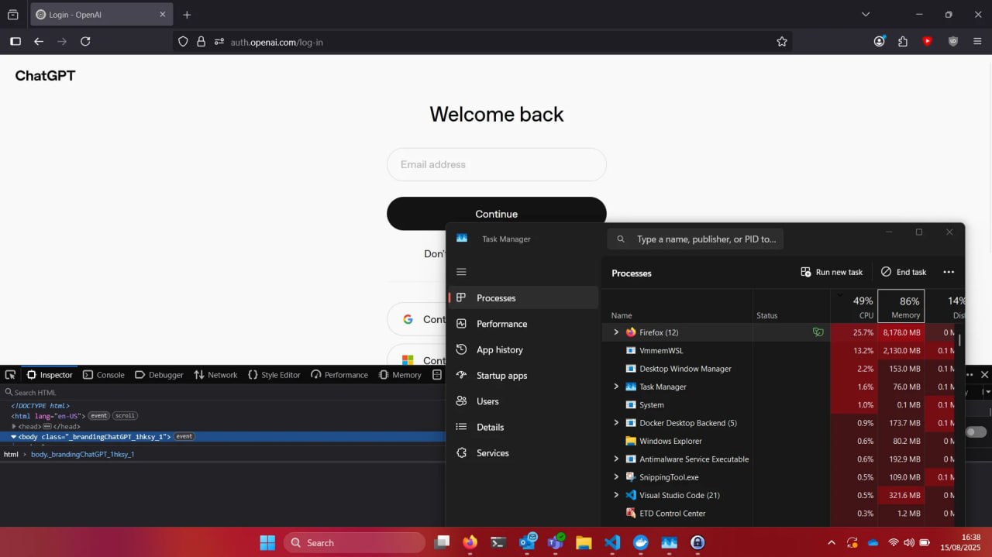Open App history in Task Manager sidebar
The height and width of the screenshot is (557, 992).
coord(499,349)
